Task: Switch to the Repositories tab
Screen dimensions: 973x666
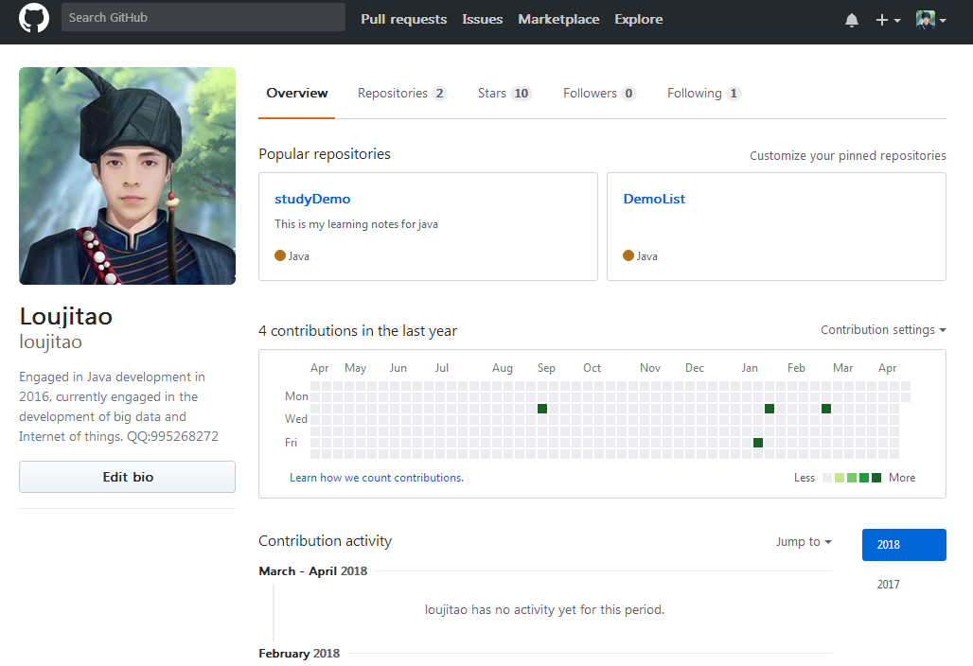Action: click(x=402, y=93)
